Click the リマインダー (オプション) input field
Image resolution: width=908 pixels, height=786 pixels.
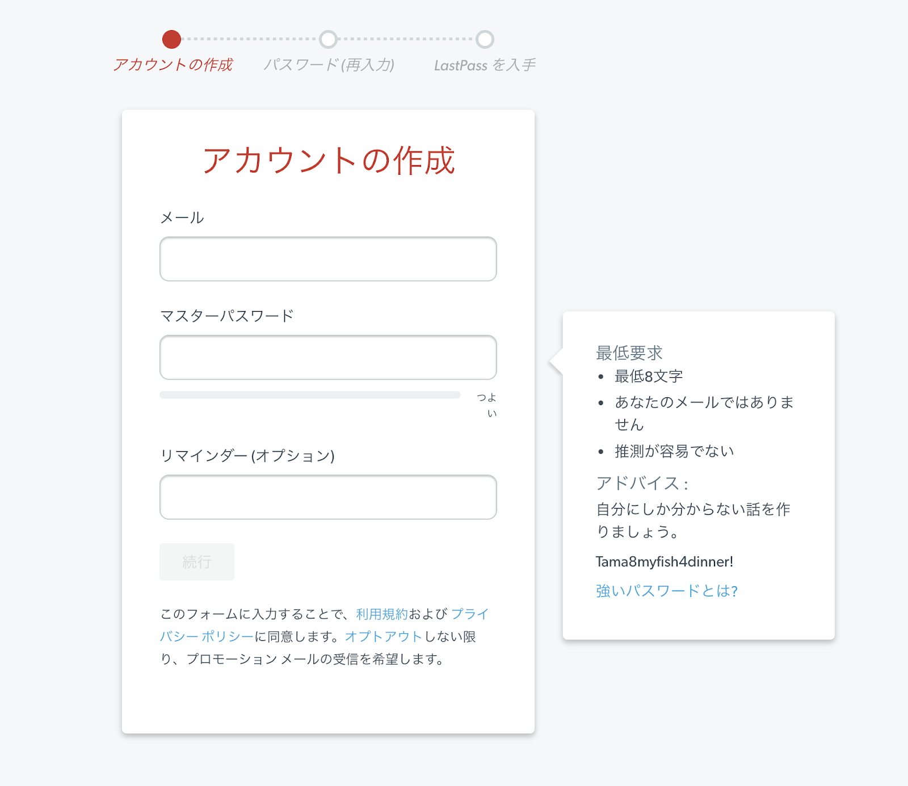click(328, 497)
